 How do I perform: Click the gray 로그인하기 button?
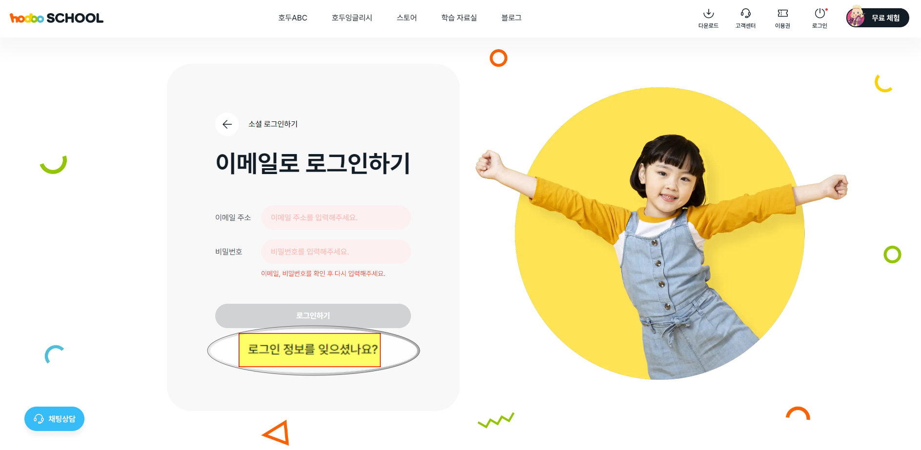pos(313,316)
